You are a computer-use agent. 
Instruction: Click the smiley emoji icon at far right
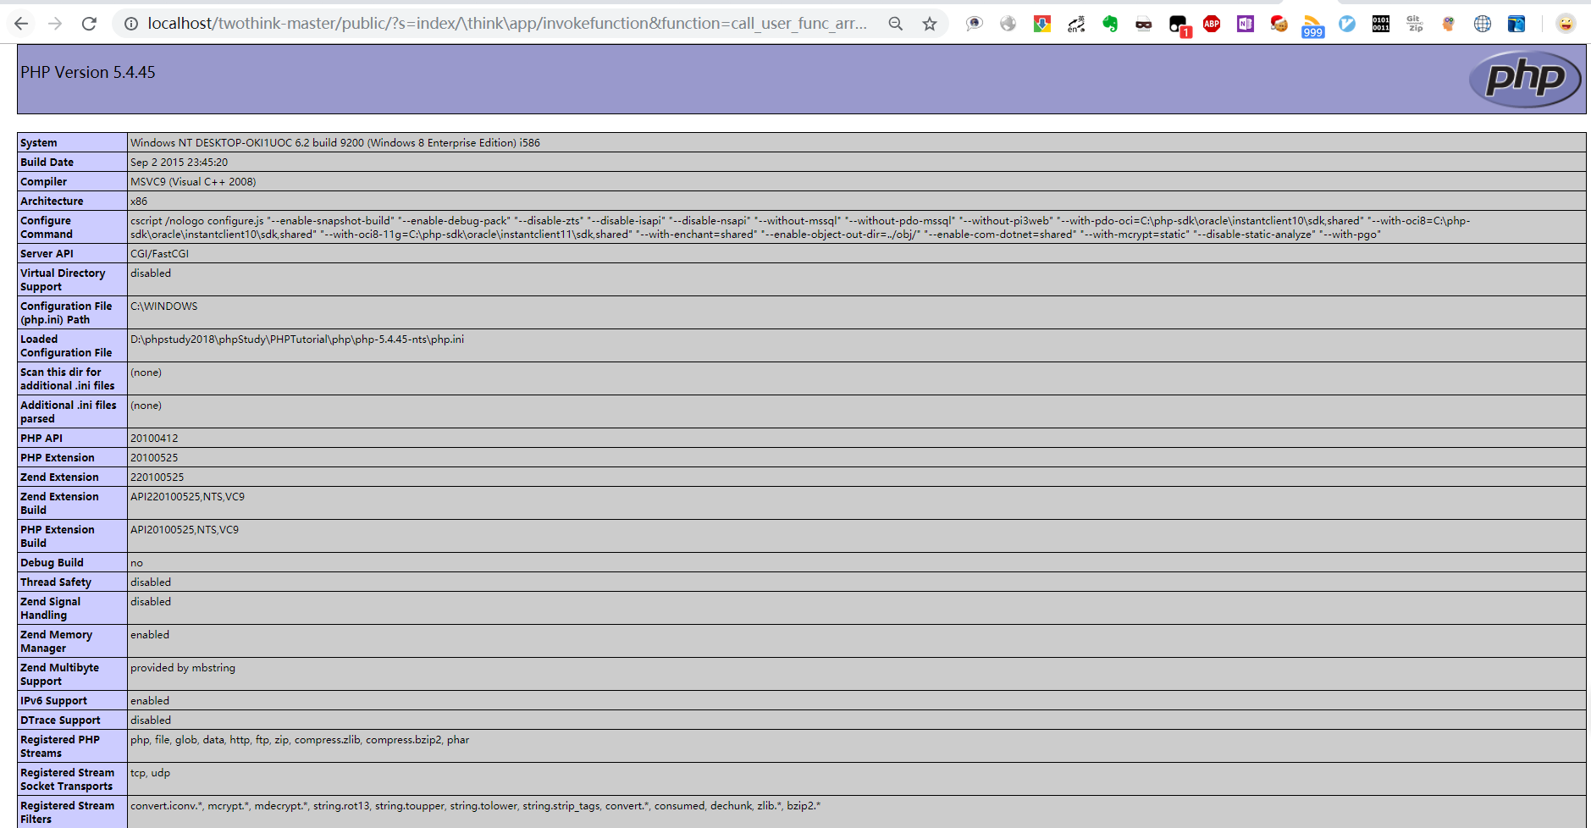tap(1566, 23)
